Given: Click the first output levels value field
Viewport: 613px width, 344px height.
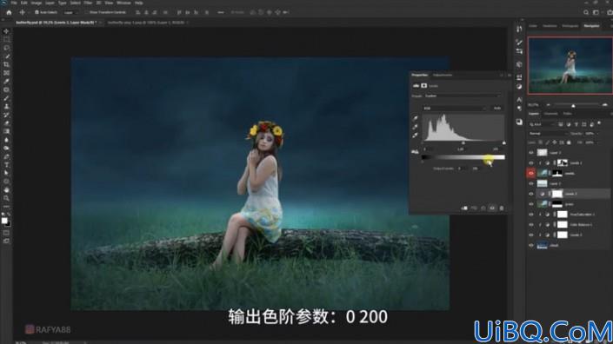Looking at the screenshot, I should [462, 169].
